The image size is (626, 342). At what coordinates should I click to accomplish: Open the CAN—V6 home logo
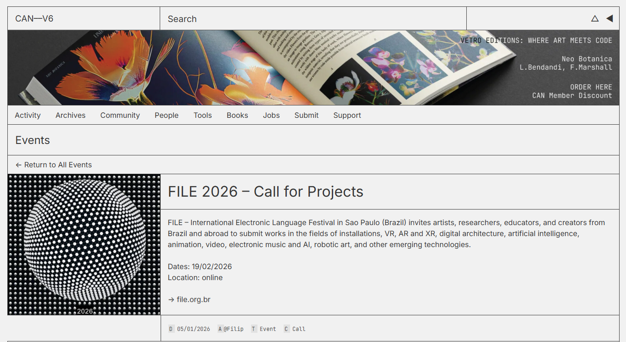(34, 19)
